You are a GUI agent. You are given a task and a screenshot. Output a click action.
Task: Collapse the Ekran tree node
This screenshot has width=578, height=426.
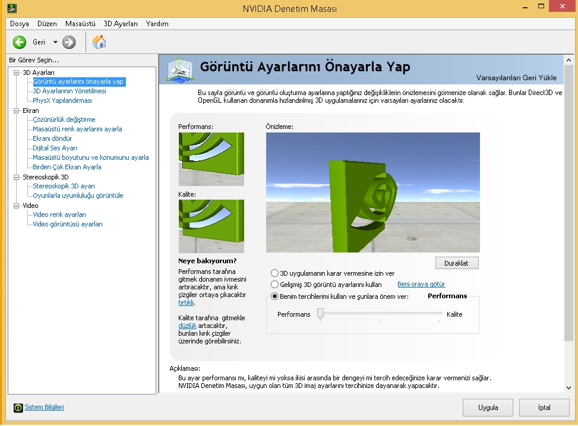point(16,111)
